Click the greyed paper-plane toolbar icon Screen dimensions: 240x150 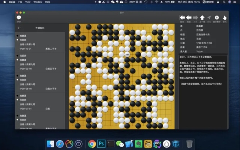[209, 18]
